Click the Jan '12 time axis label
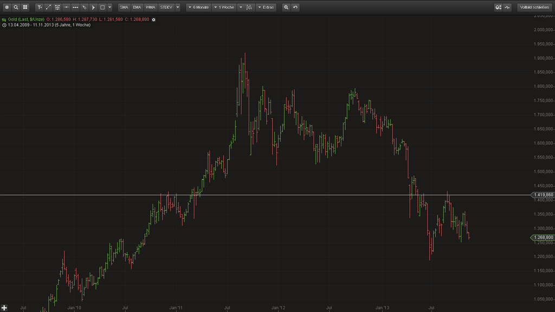This screenshot has width=555, height=312. tap(278, 308)
